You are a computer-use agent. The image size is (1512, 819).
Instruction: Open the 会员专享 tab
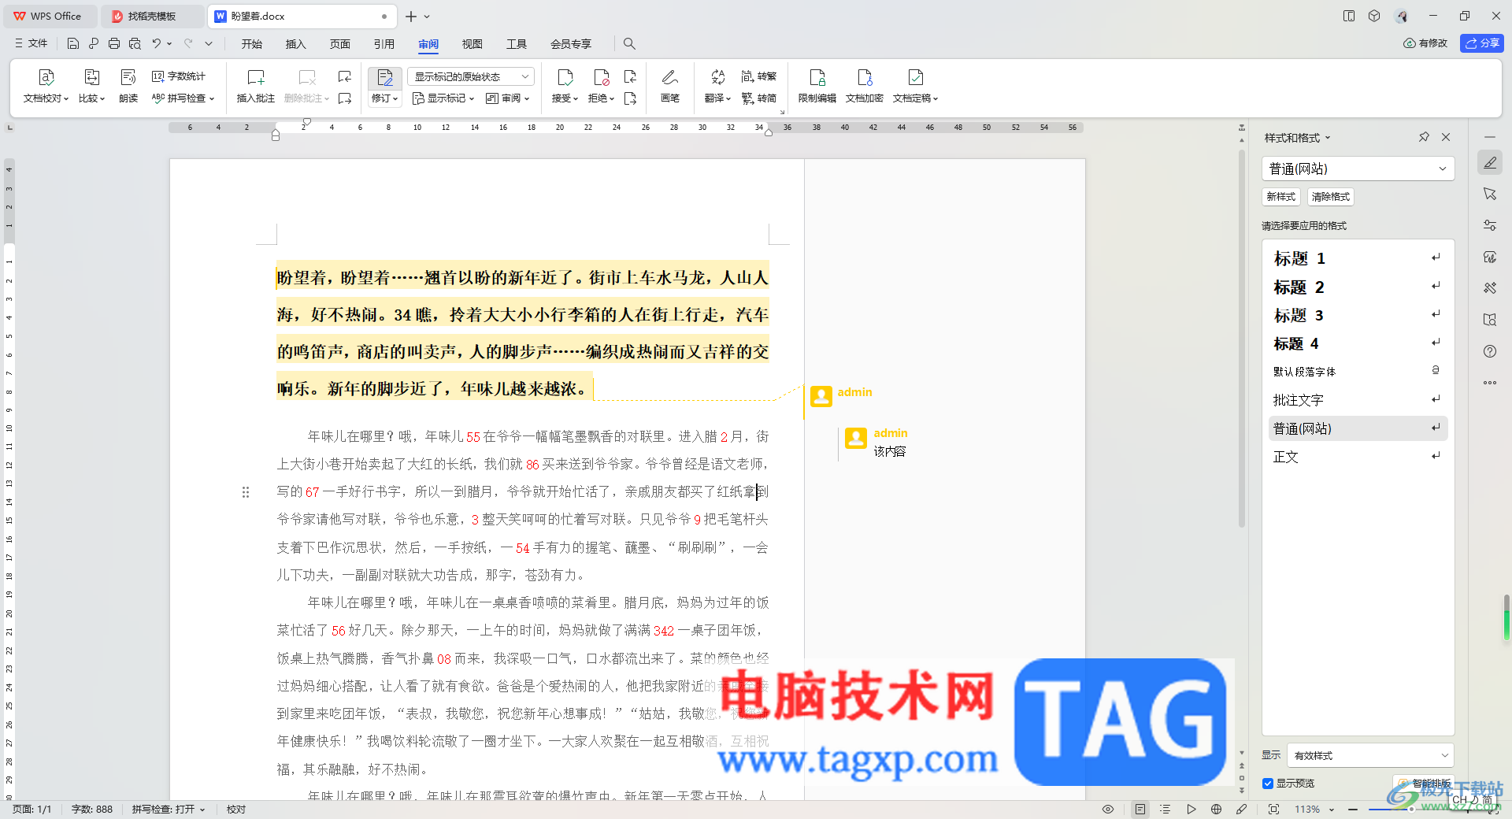[x=571, y=44]
